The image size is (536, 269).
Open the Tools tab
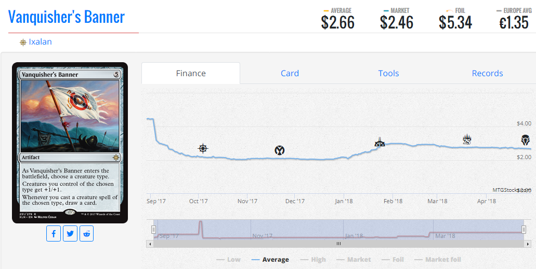coord(389,73)
